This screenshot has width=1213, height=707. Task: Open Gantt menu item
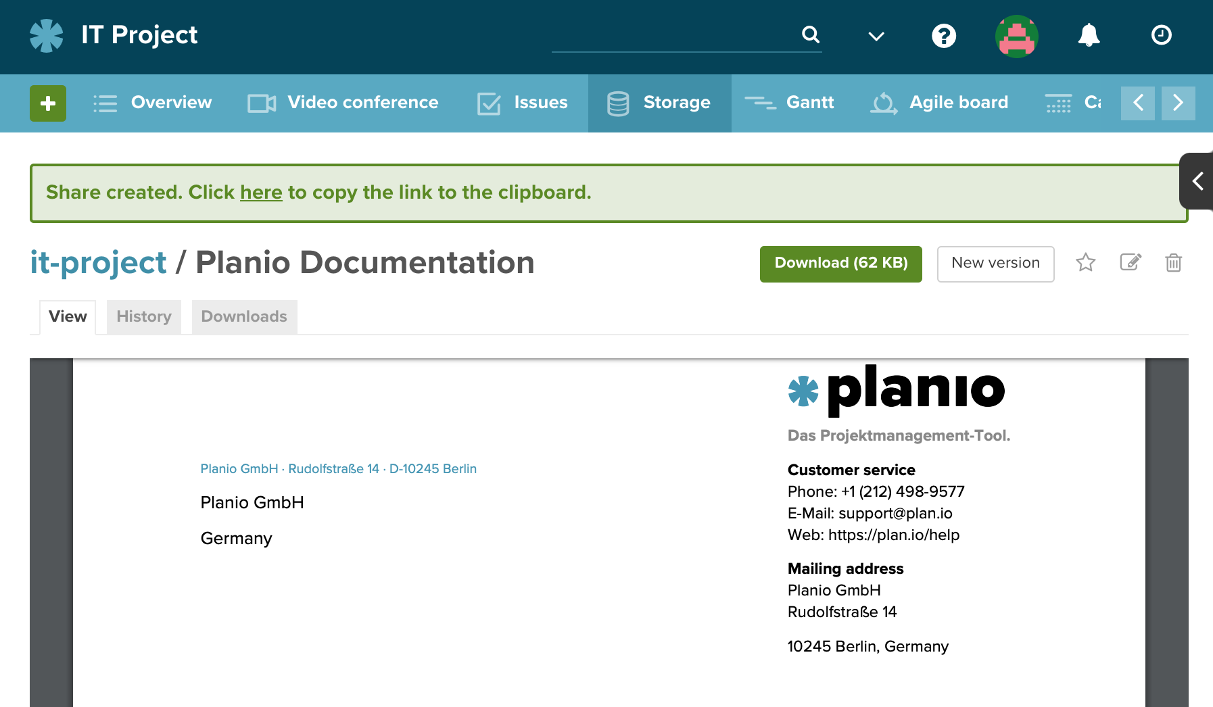(790, 103)
